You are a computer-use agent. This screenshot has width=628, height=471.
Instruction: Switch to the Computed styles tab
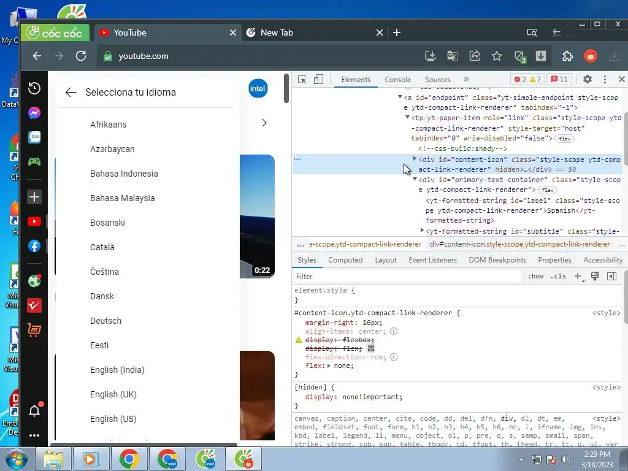345,260
